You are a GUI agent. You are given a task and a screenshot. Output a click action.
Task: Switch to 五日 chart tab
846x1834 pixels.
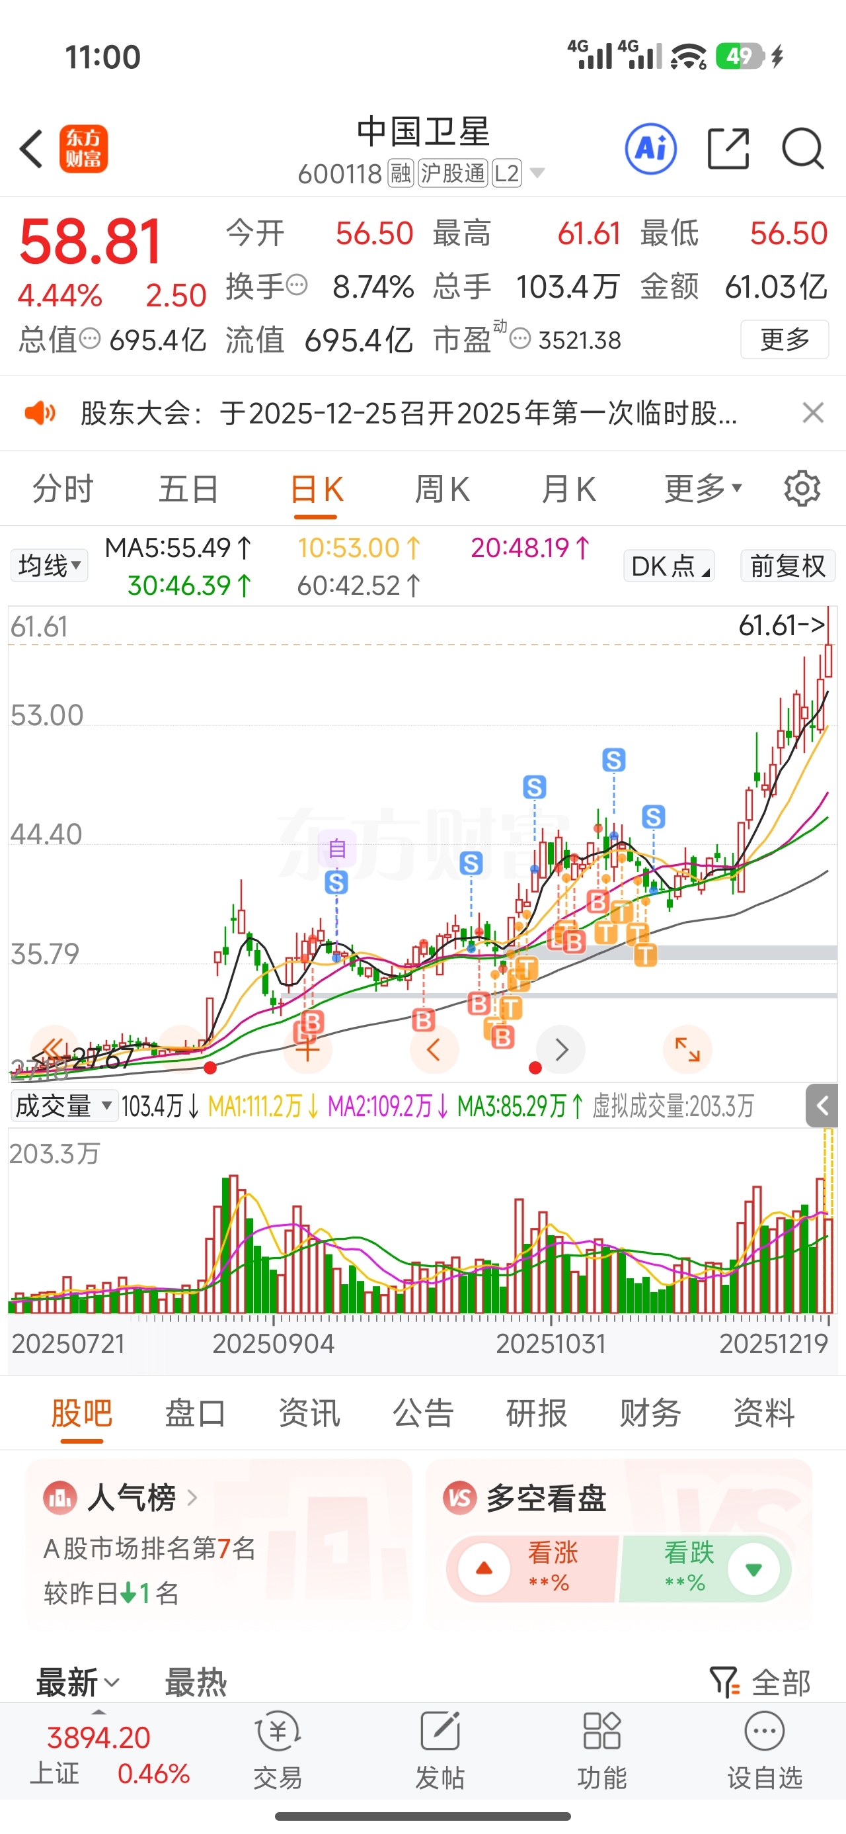188,489
